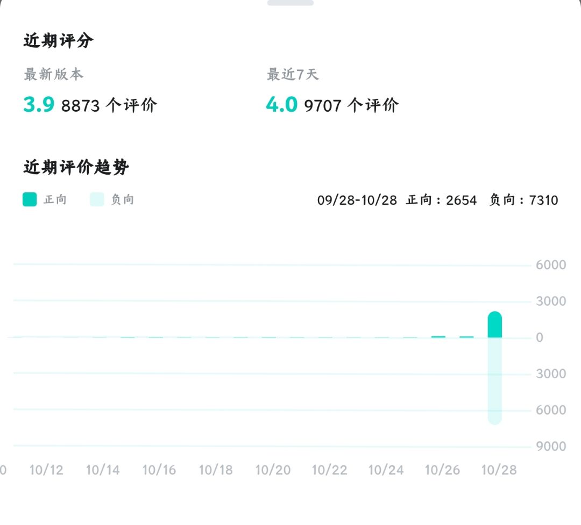Viewport: 581px width, 525px height.
Task: Select the 最新版本 label
Action: pyautogui.click(x=54, y=74)
